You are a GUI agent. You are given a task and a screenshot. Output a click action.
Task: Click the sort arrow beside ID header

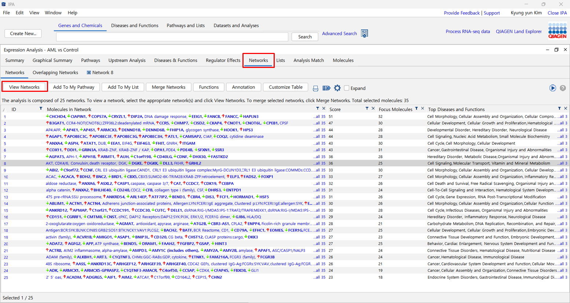(x=4, y=109)
